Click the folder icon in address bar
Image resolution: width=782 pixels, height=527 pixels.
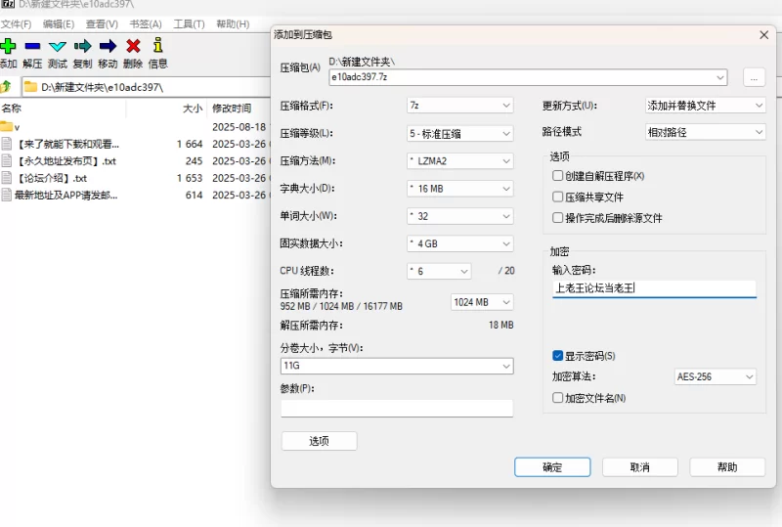point(31,87)
